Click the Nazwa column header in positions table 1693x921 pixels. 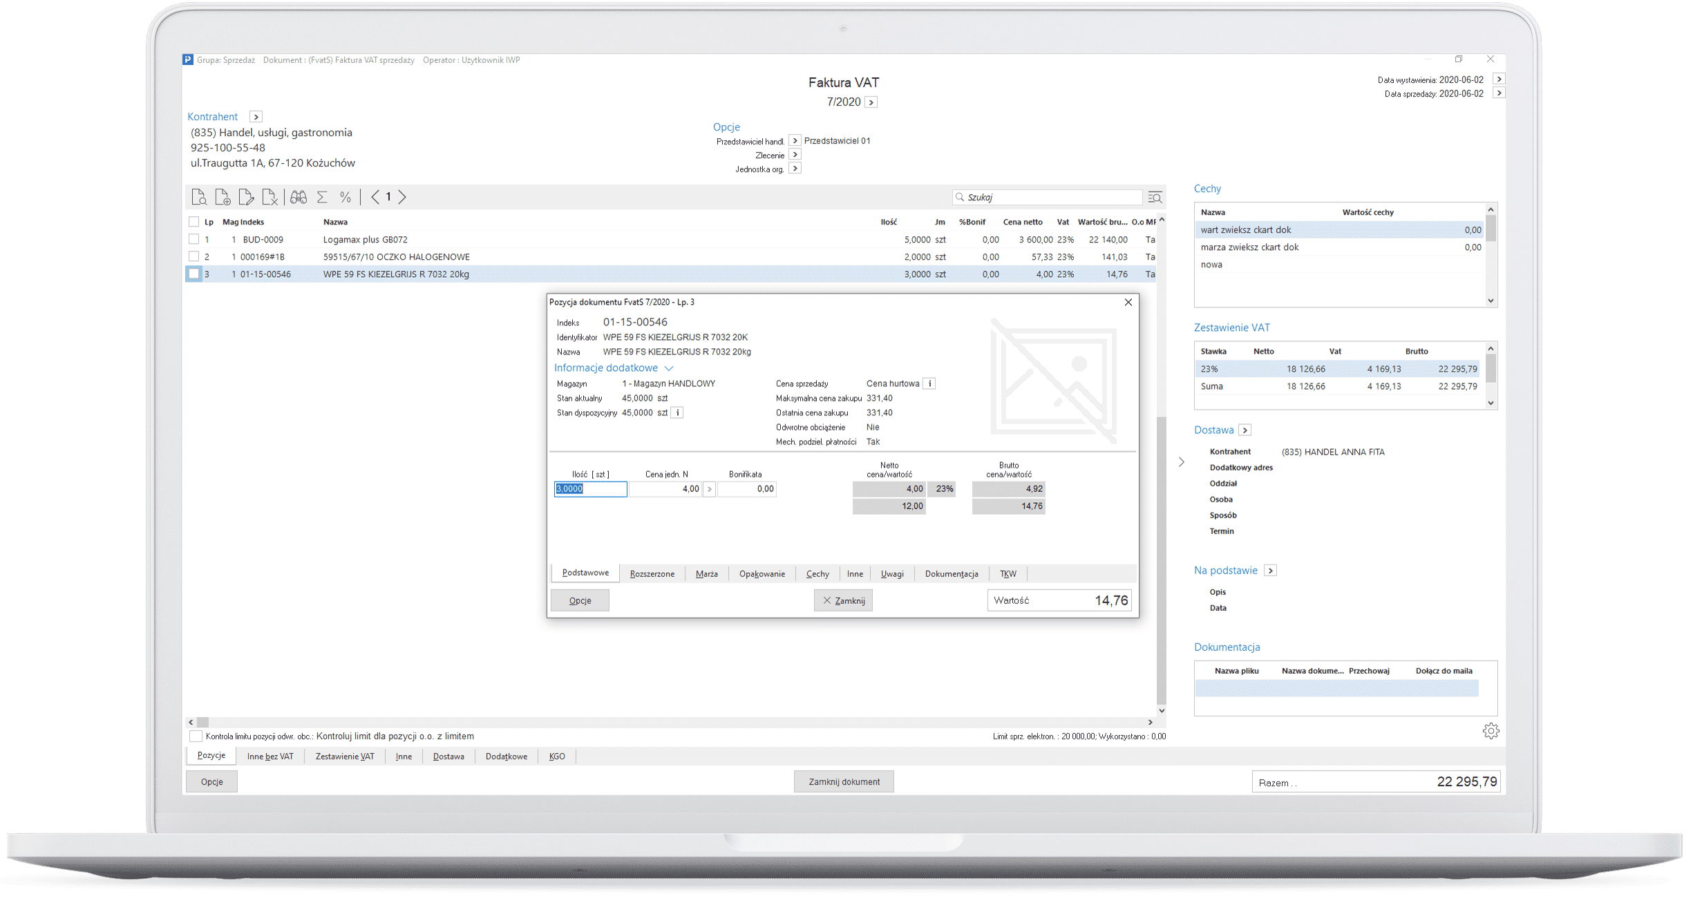[335, 222]
